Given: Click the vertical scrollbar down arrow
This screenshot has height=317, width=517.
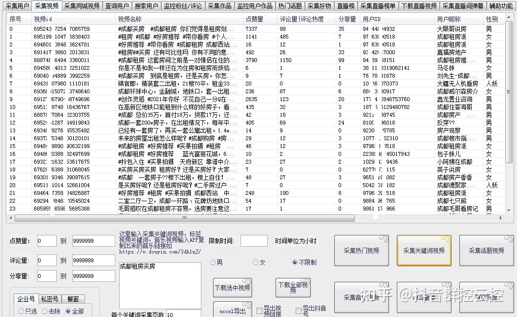Looking at the screenshot, I should (x=509, y=210).
